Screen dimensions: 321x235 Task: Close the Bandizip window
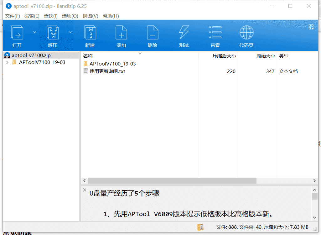[x=309, y=6]
